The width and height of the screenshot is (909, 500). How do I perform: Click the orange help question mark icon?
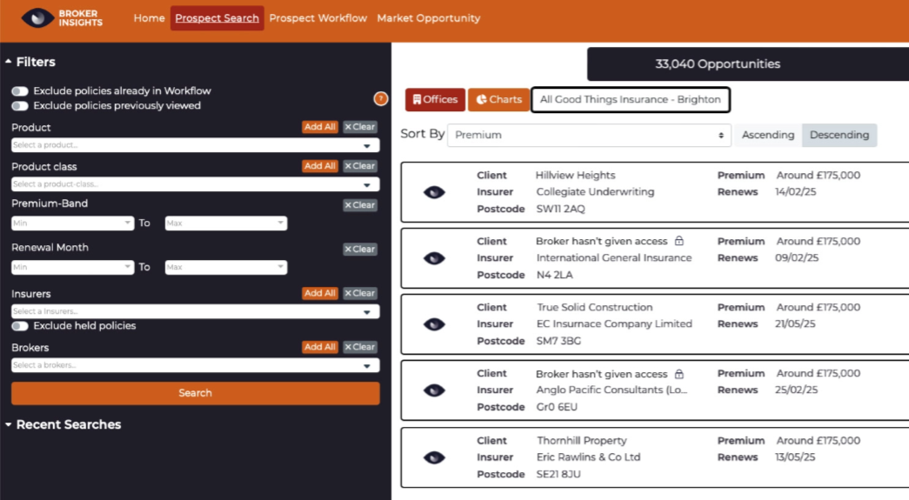[380, 98]
